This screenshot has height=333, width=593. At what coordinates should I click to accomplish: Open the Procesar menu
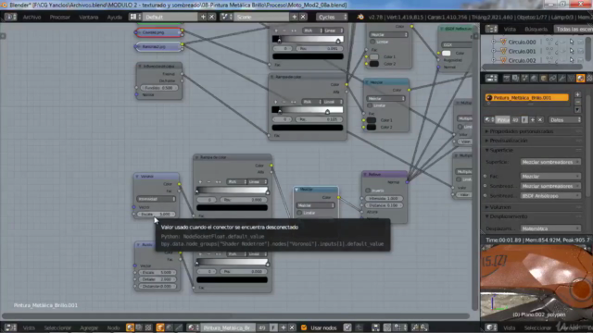tap(59, 17)
